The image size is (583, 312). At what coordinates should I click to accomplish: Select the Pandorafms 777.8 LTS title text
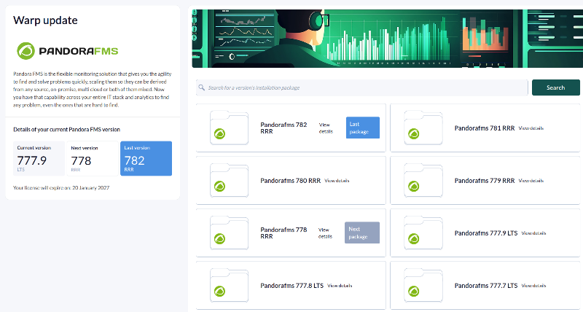click(x=292, y=286)
